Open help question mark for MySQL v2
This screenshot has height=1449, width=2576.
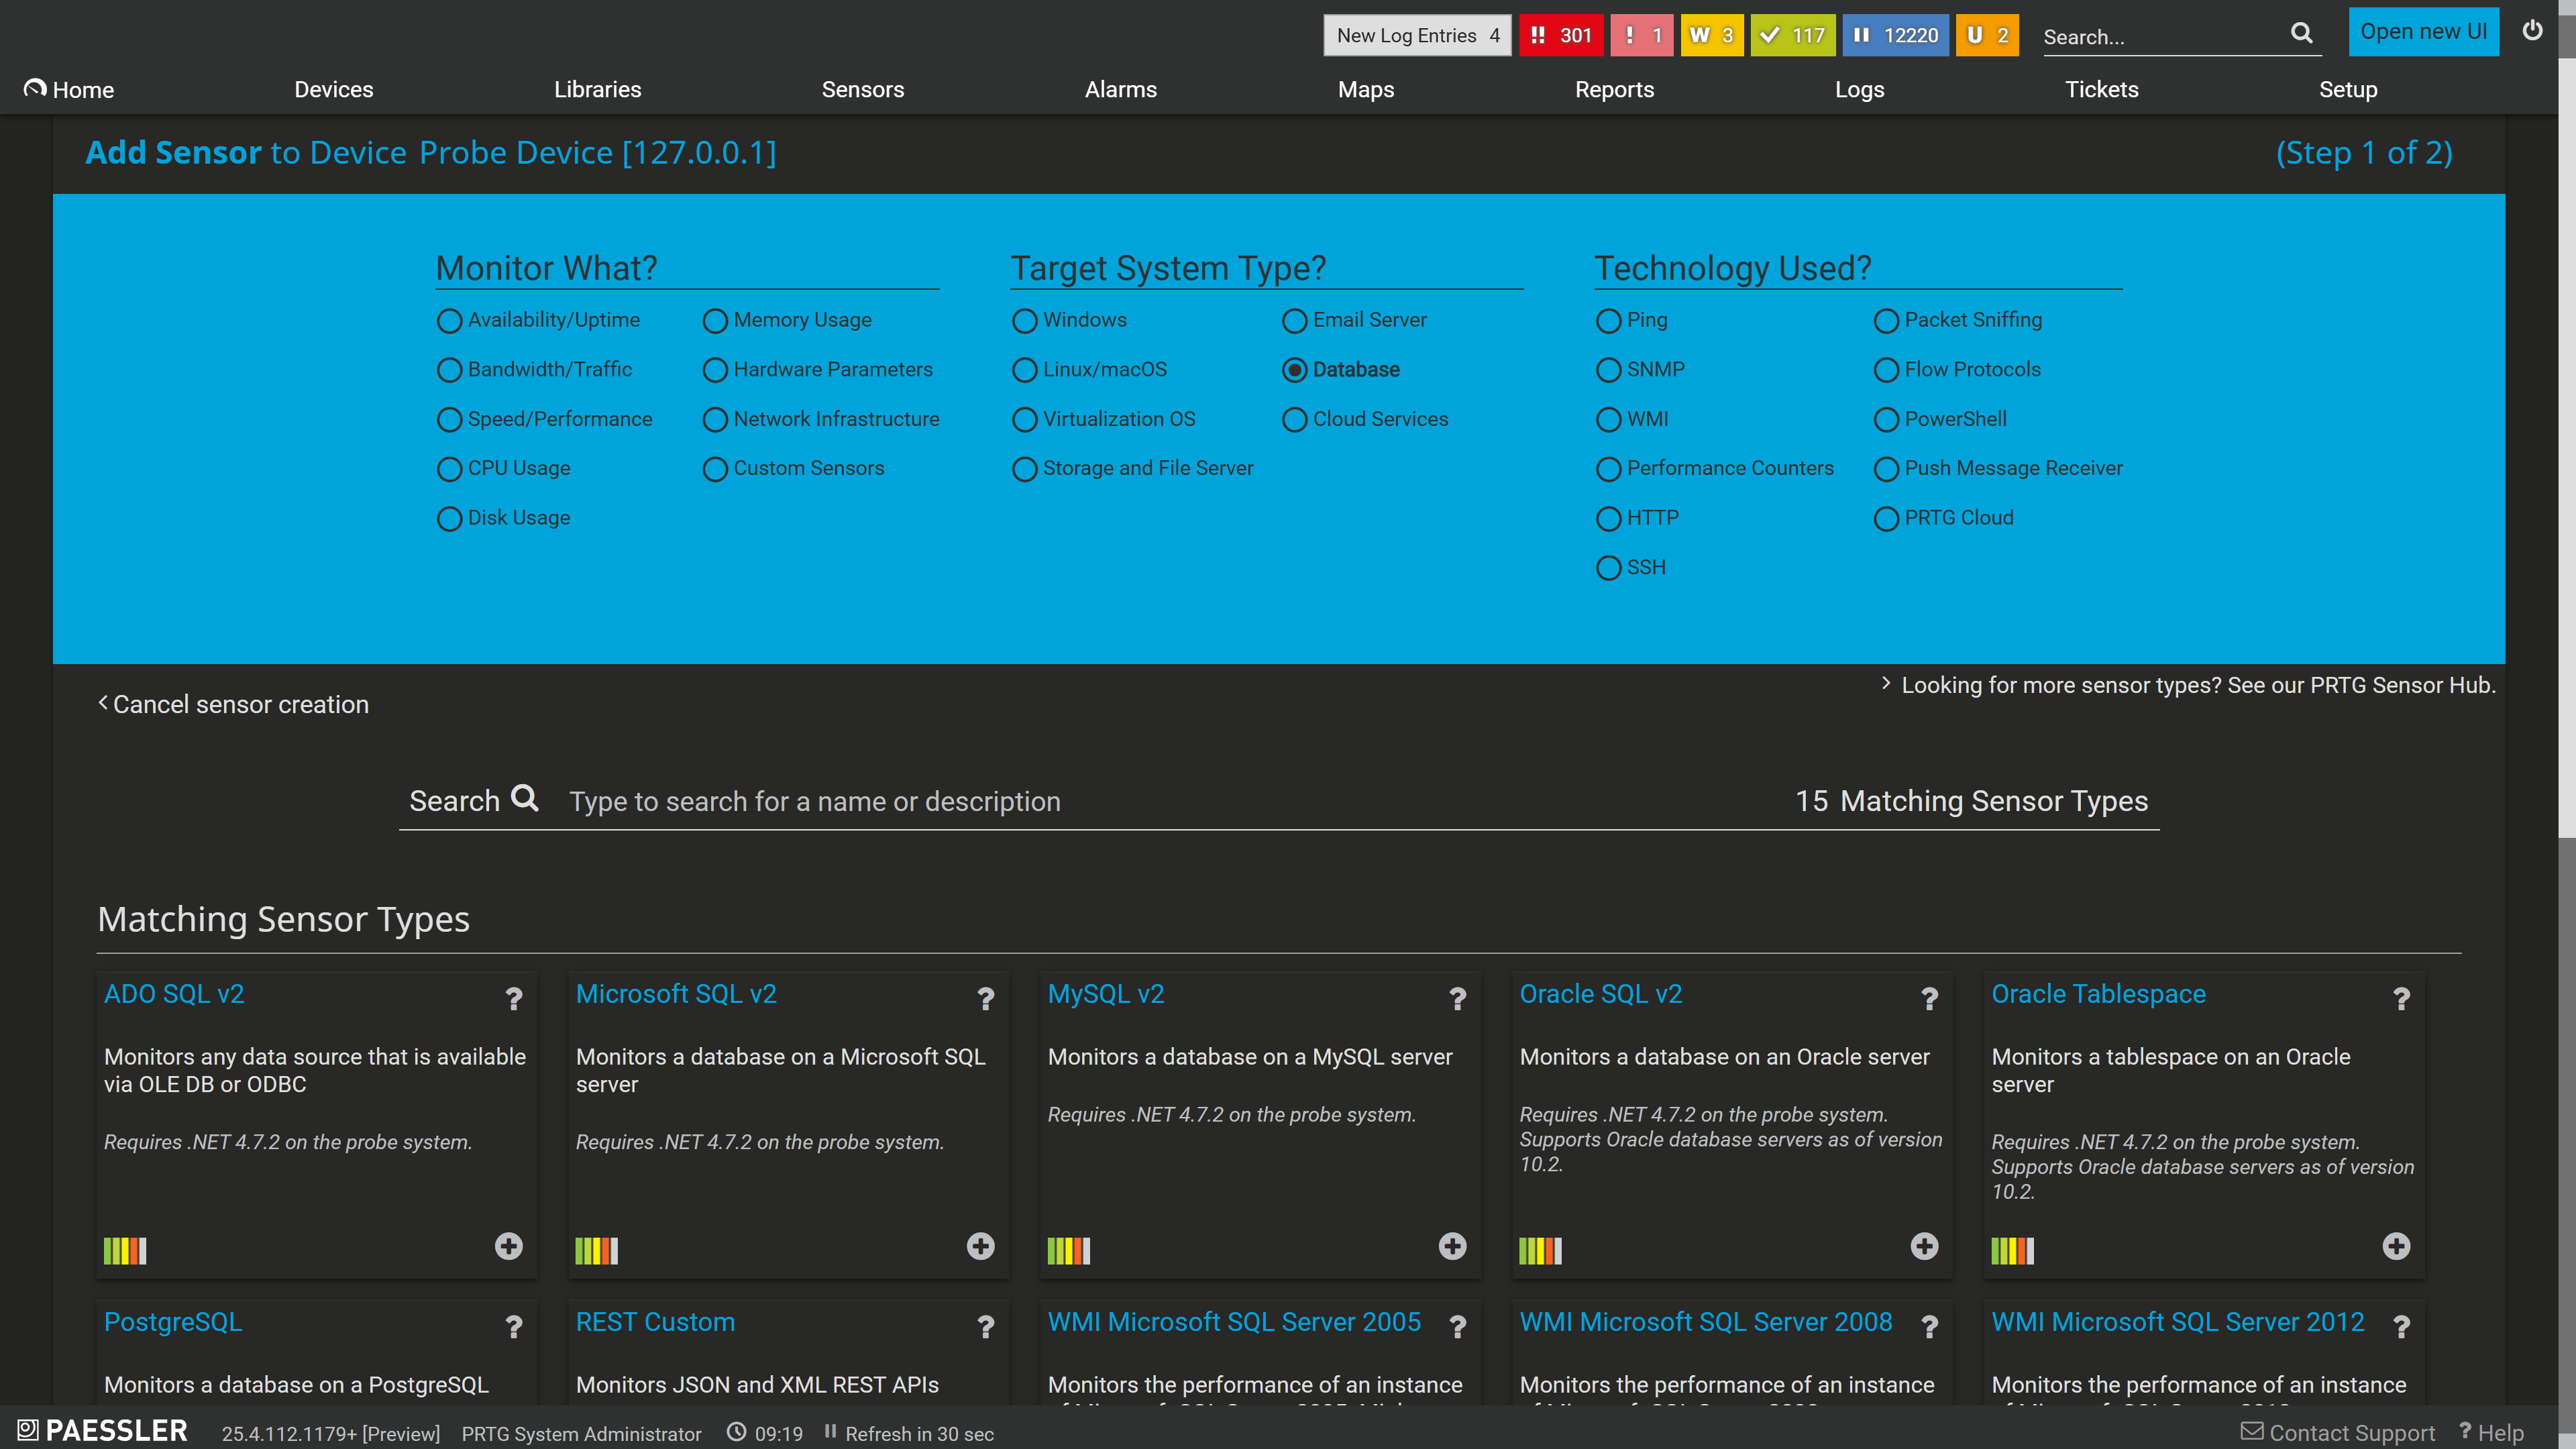pos(1458,998)
